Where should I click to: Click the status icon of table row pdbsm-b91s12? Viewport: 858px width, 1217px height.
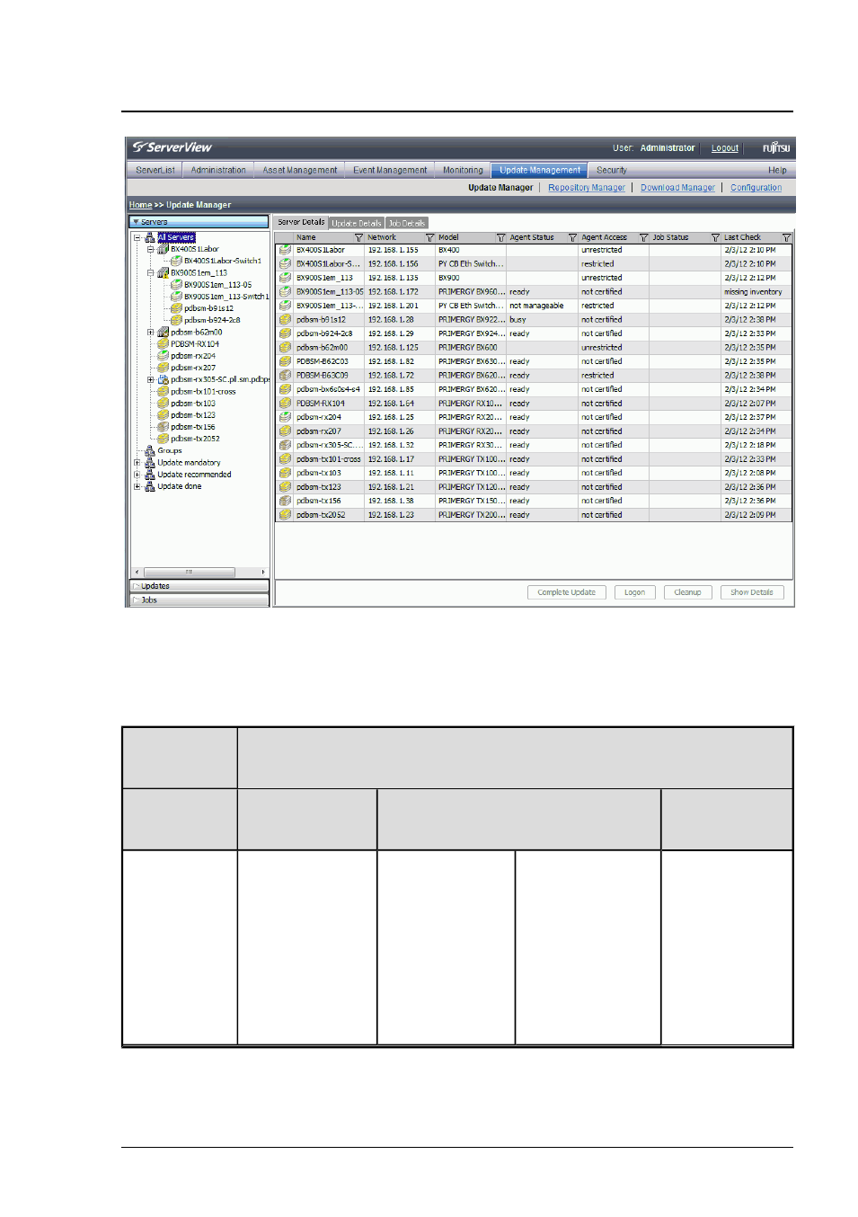tap(285, 319)
